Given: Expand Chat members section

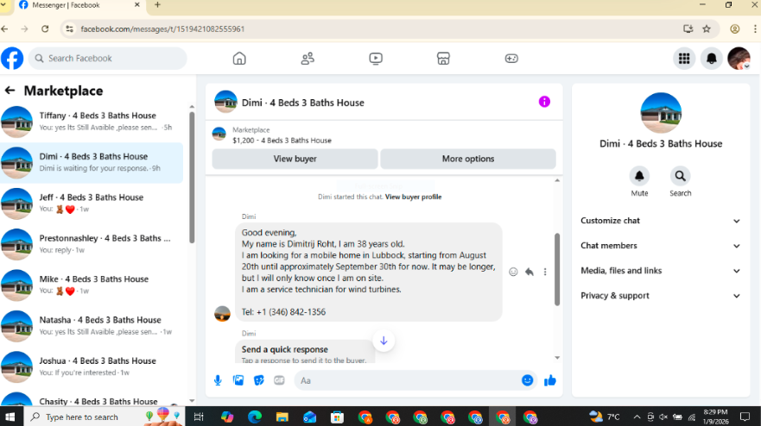Looking at the screenshot, I should 661,246.
